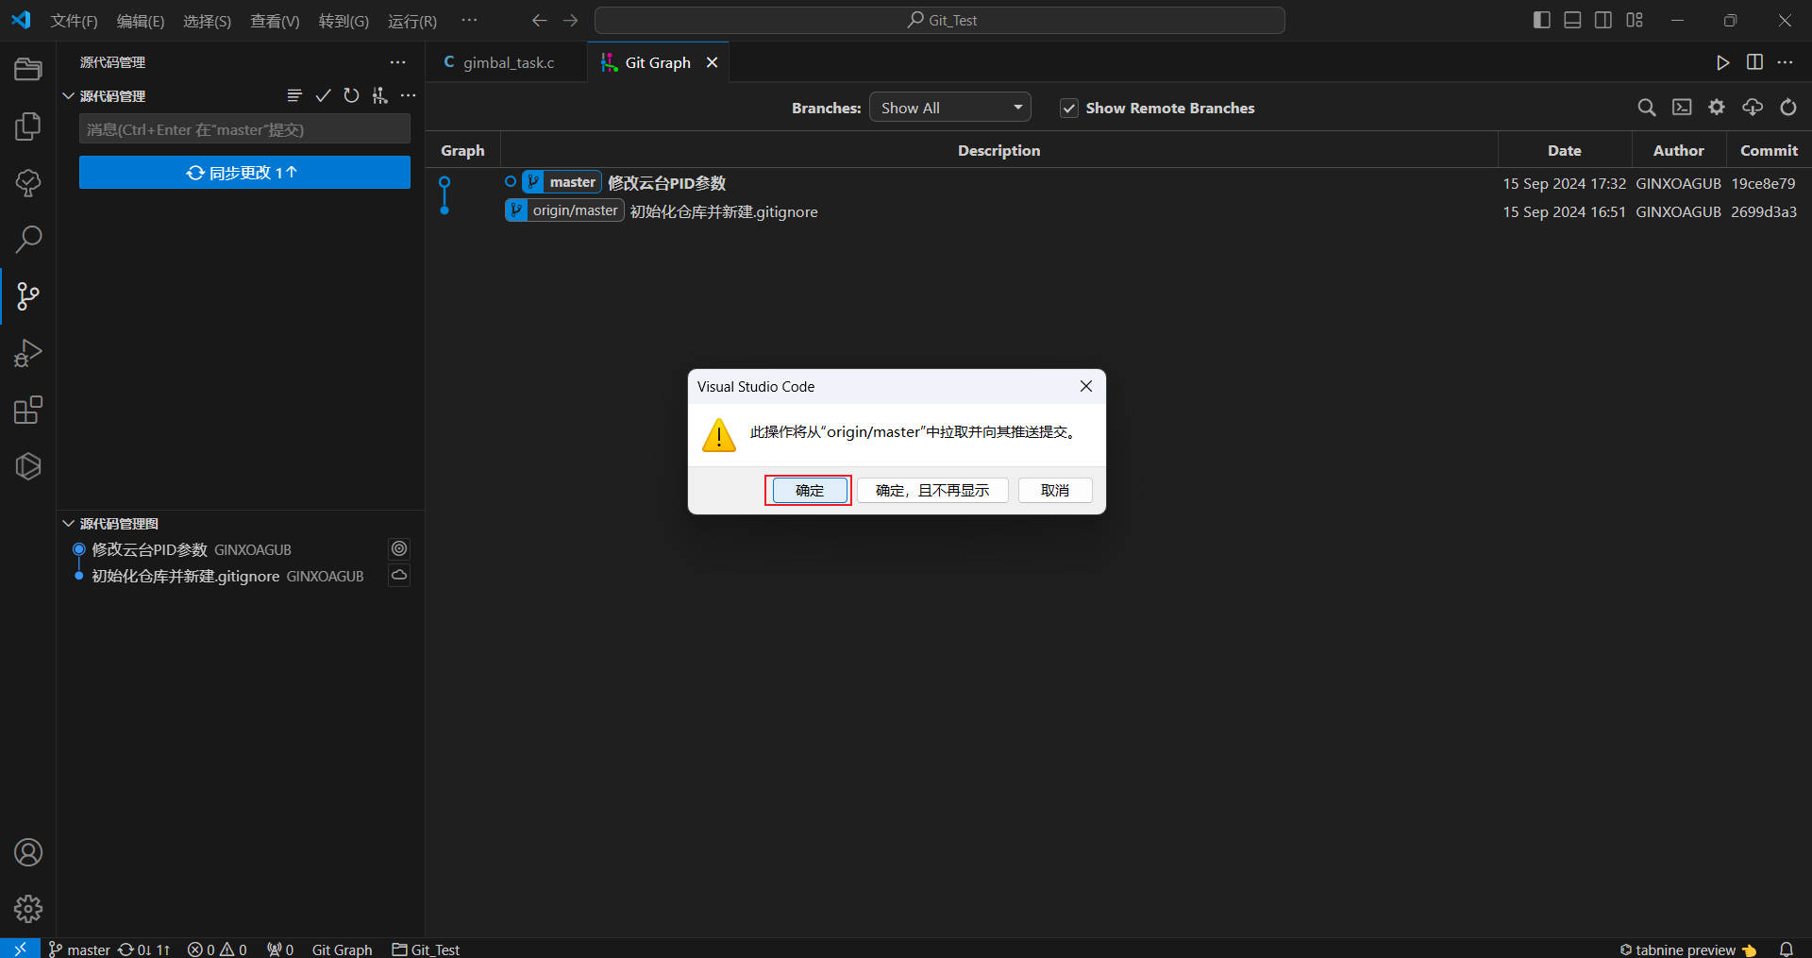Open Run and Debug view
This screenshot has width=1812, height=958.
[28, 353]
